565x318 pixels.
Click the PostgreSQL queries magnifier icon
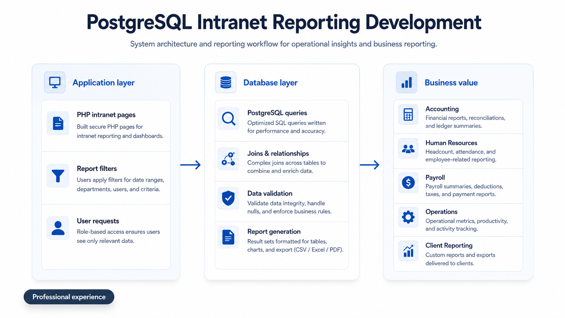(228, 119)
